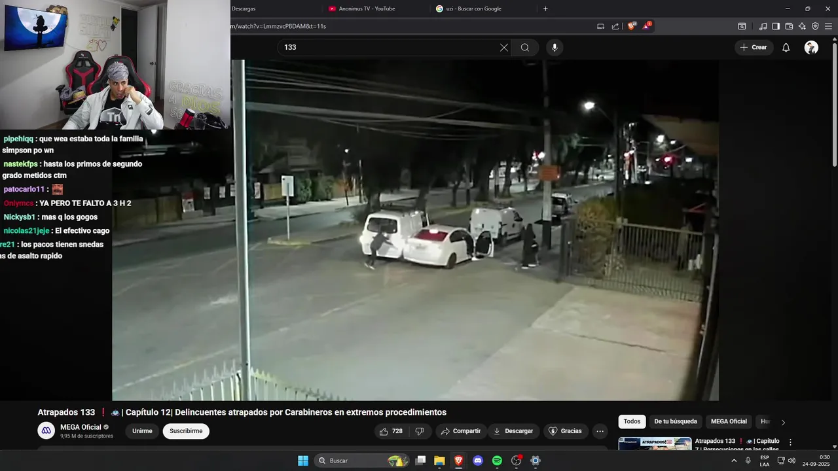
Task: Open Brave Rewards triangle icon
Action: pos(647,26)
